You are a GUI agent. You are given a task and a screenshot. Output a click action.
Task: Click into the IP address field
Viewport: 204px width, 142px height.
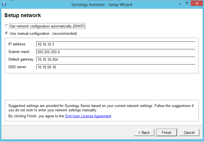pyautogui.click(x=115, y=44)
